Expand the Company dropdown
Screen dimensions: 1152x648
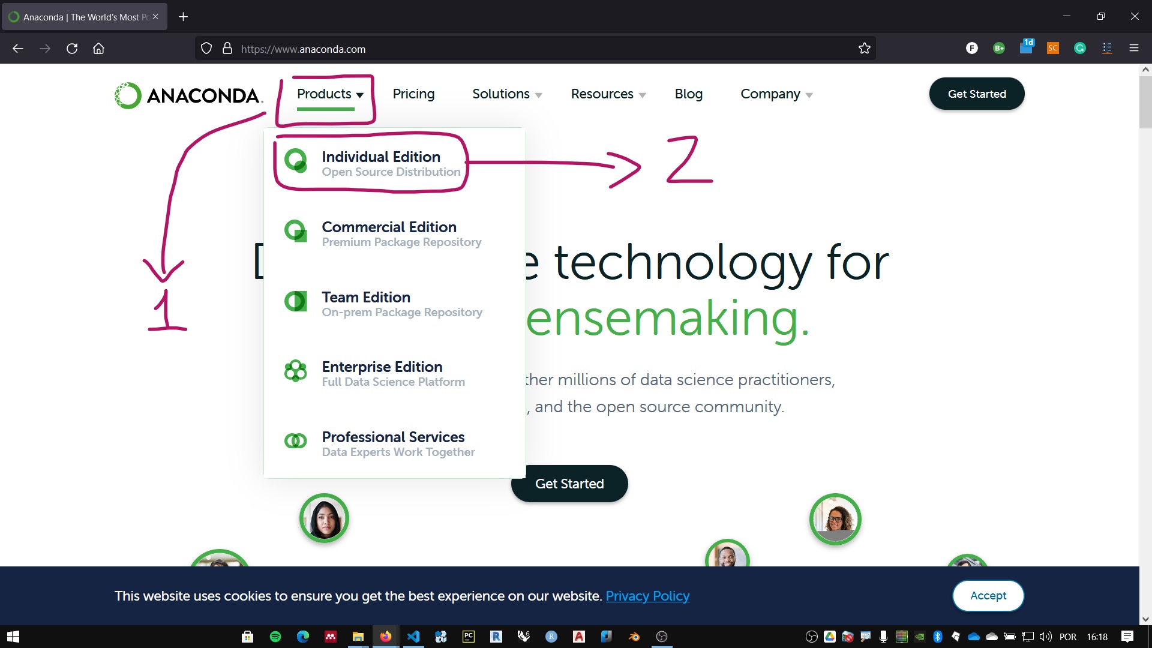tap(776, 94)
